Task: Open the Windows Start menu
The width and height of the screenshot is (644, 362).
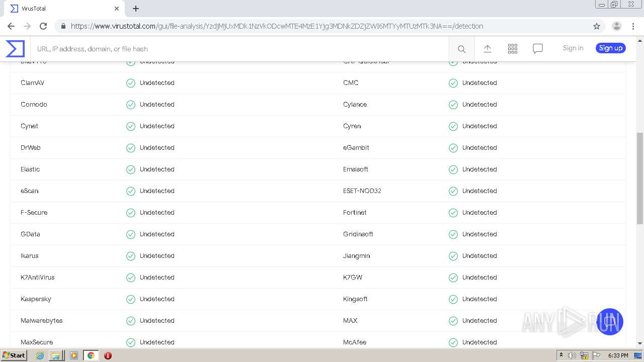Action: [x=14, y=355]
